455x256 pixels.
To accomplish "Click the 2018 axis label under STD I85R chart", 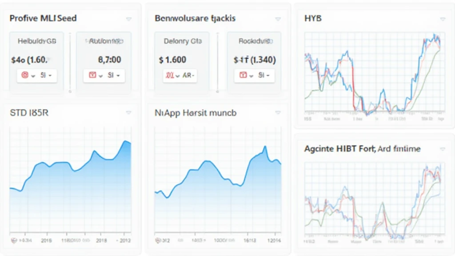I will pyautogui.click(x=101, y=240).
